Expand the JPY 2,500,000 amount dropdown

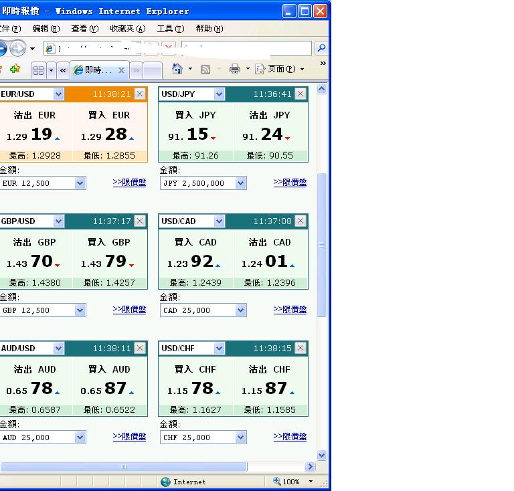click(x=241, y=183)
